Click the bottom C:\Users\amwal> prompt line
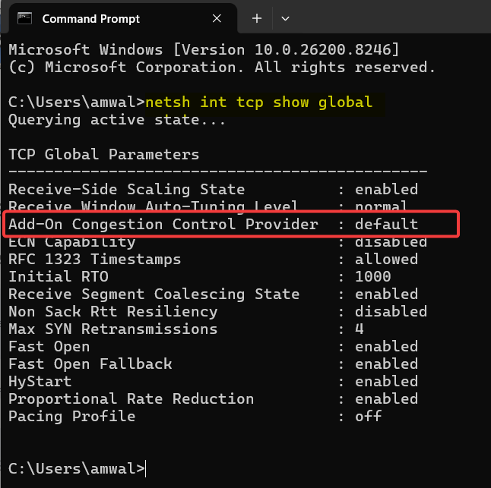Screen dimensions: 491x488 pyautogui.click(x=76, y=469)
